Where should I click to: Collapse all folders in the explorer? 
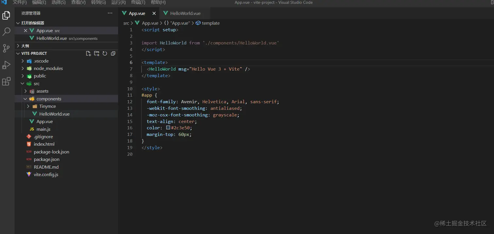coord(113,54)
